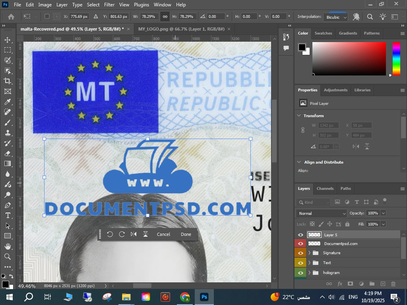
Task: Select the Zoom tool in toolbar
Action: click(x=8, y=257)
